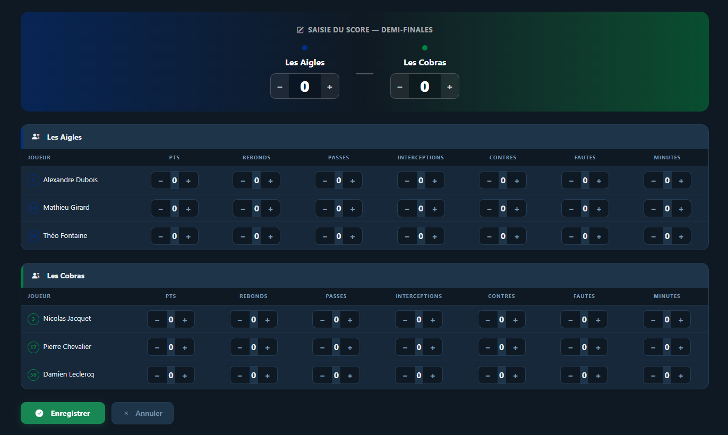The width and height of the screenshot is (728, 435).
Task: Click the green dot above Les Cobras score
Action: click(425, 48)
